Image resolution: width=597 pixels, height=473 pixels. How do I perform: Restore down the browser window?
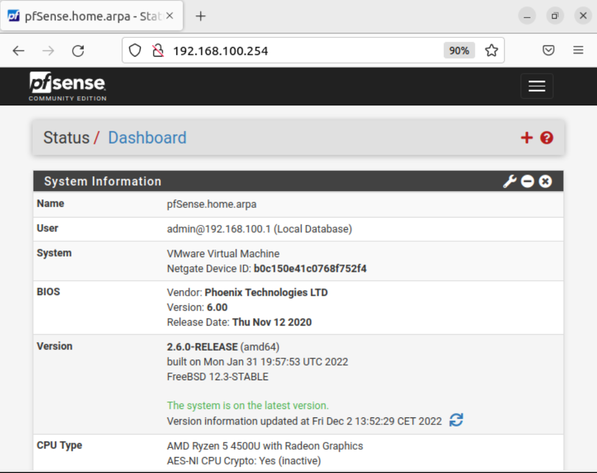point(554,16)
